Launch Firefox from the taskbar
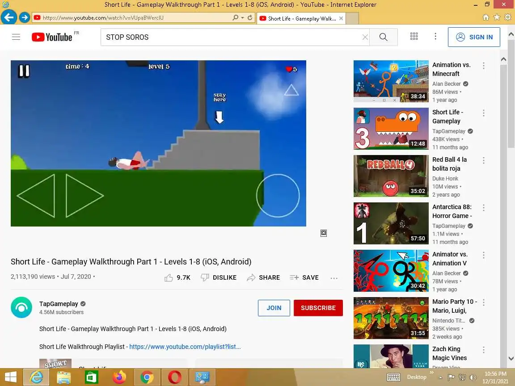 point(119,377)
